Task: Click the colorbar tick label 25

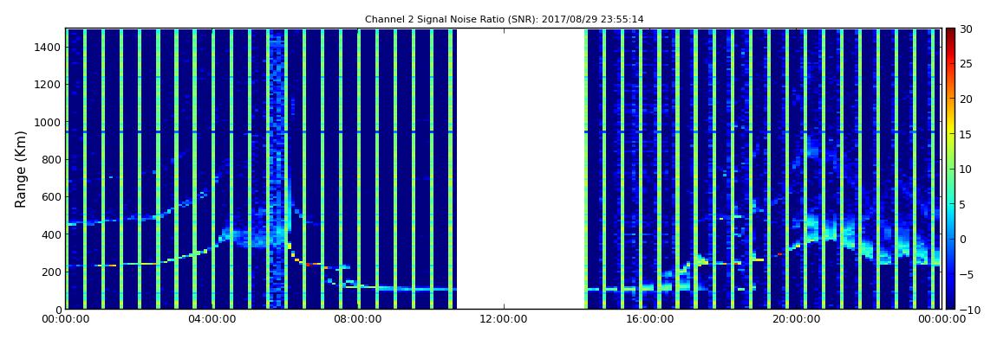Action: pos(965,63)
